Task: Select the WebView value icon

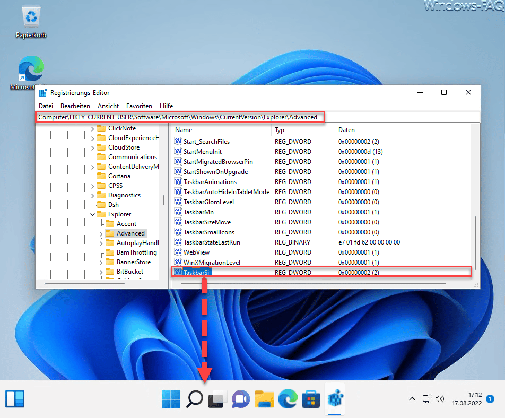Action: coord(178,252)
